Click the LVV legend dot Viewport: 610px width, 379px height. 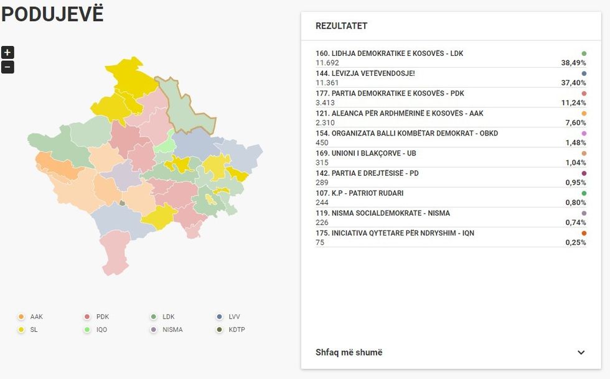pyautogui.click(x=219, y=317)
